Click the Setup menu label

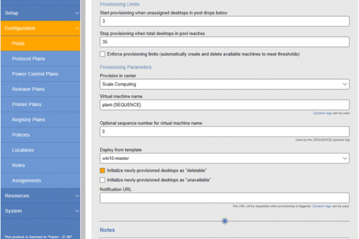(x=12, y=13)
